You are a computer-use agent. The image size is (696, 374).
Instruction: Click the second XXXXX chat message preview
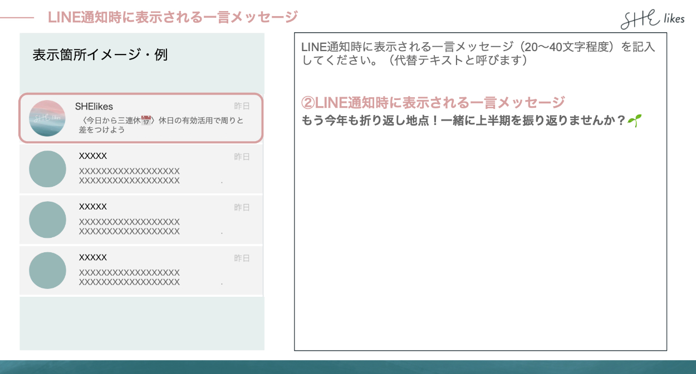click(129, 227)
